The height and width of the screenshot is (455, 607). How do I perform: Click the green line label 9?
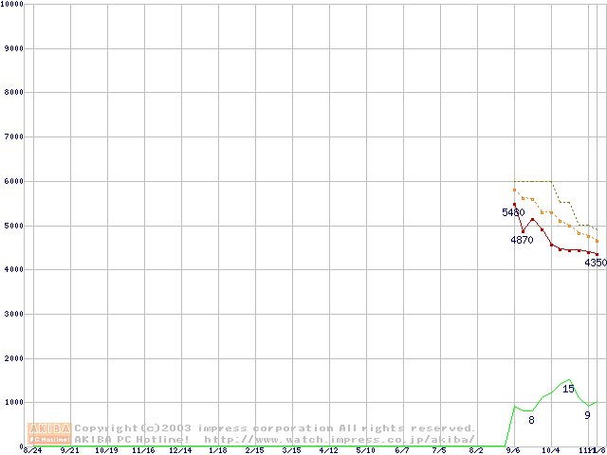[587, 415]
